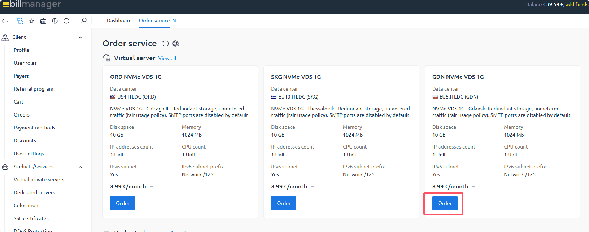Screen dimensions: 589x232
Task: Order the ORD NVMe VDS 1G server
Action: (123, 203)
